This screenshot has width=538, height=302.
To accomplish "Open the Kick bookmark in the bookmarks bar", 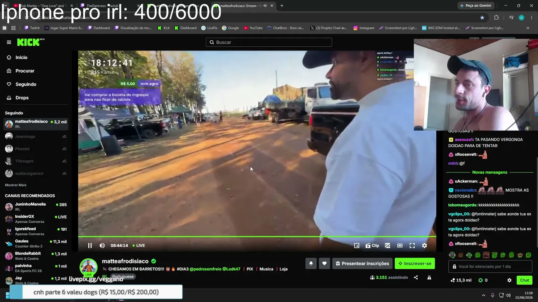I will point(164,28).
